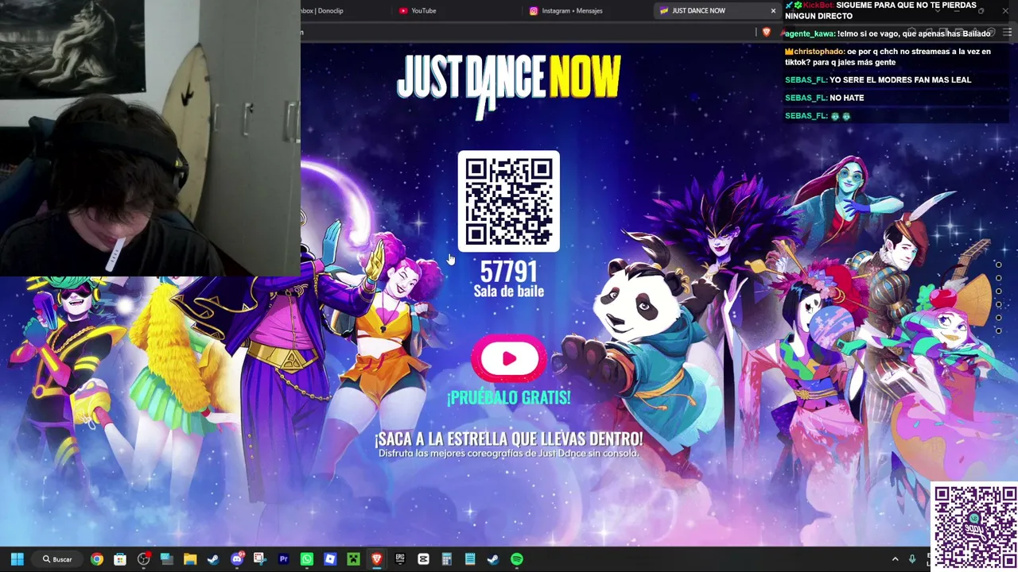This screenshot has height=572, width=1018.
Task: Open the first Steam icon in taskbar
Action: tap(213, 559)
